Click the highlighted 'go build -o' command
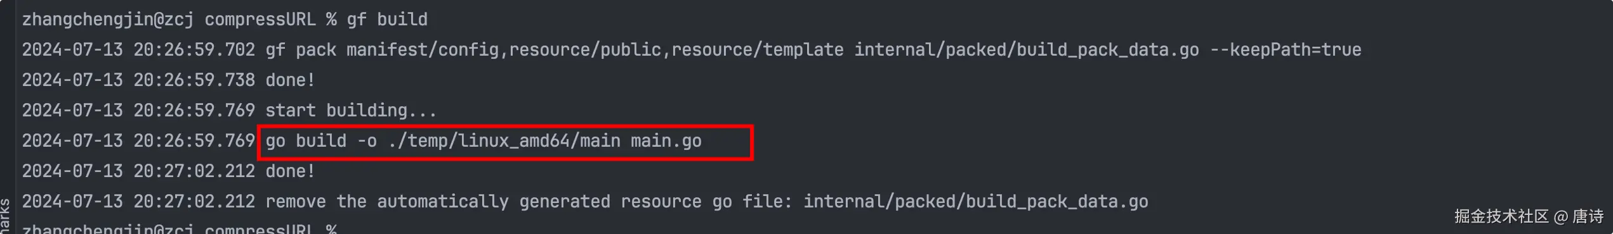This screenshot has height=234, width=1613. pyautogui.click(x=321, y=141)
